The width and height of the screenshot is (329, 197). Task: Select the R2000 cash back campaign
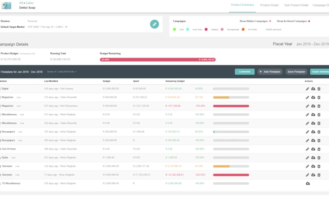pyautogui.click(x=273, y=30)
